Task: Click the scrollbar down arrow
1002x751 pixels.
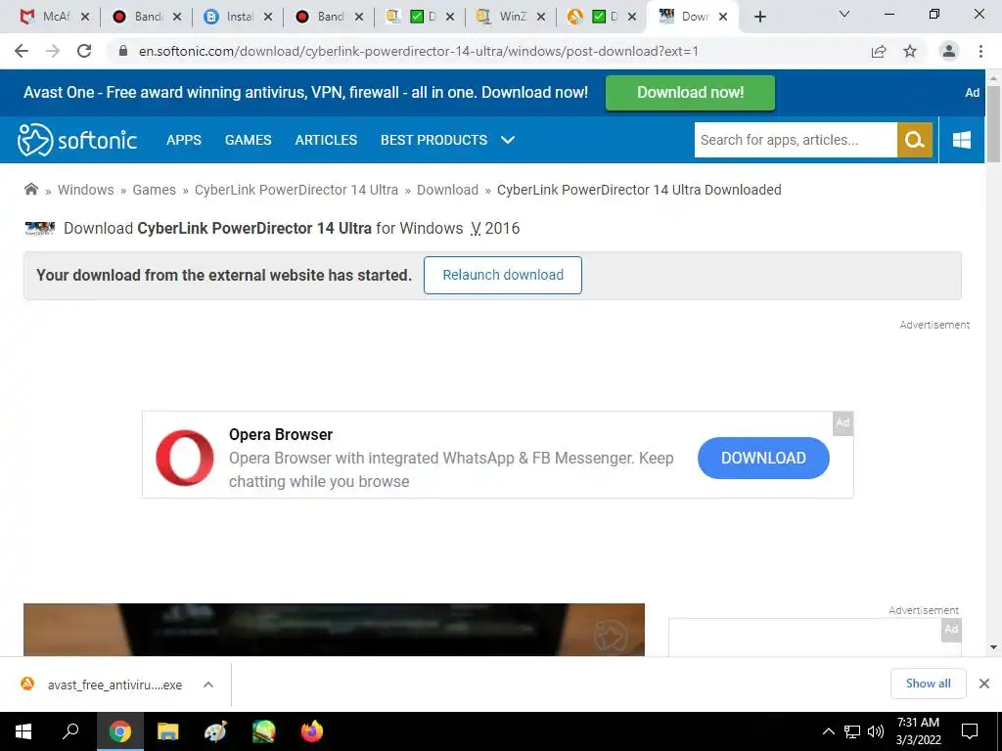Action: (993, 647)
